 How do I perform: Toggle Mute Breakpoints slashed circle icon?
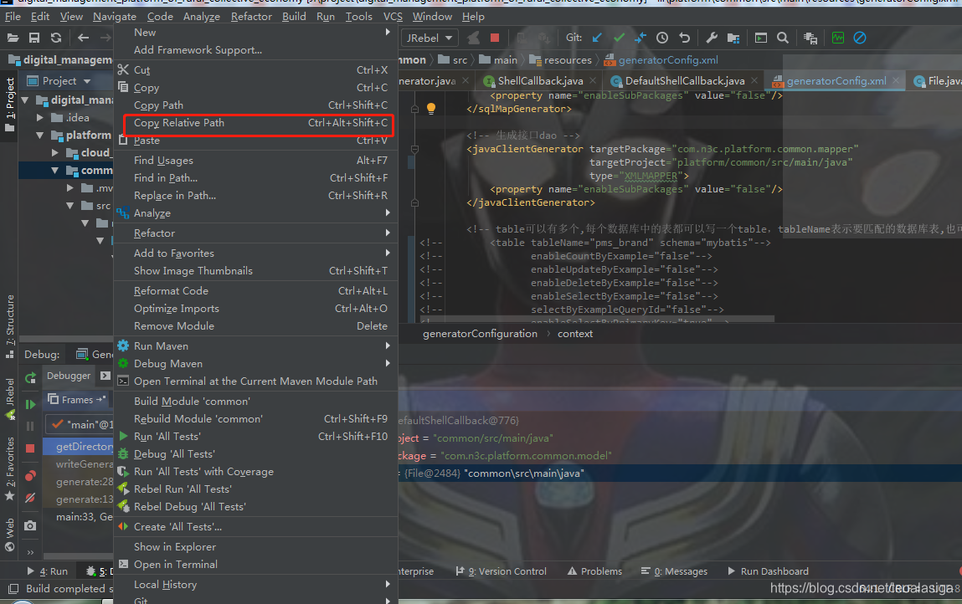[30, 498]
